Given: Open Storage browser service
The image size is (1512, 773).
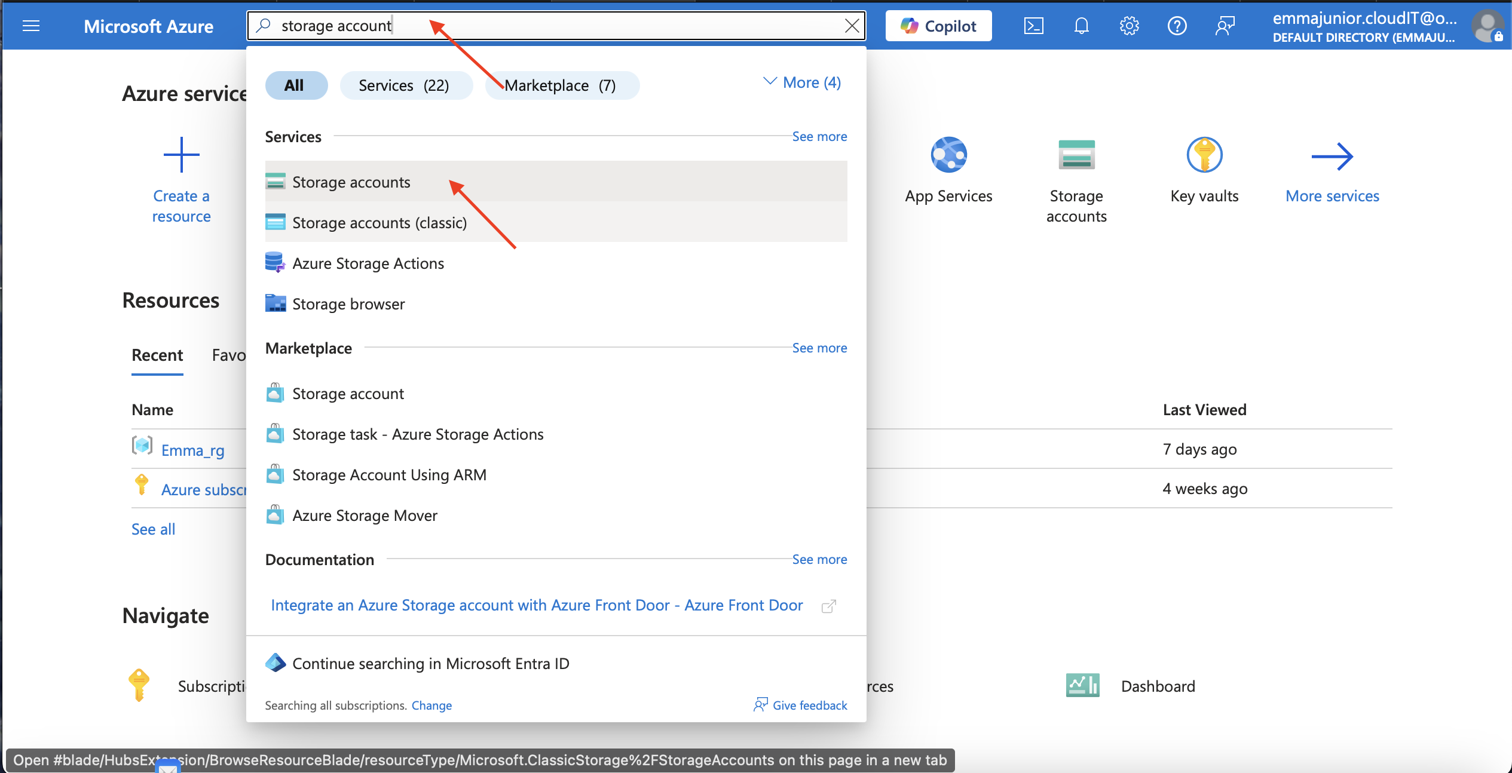Looking at the screenshot, I should pos(556,303).
